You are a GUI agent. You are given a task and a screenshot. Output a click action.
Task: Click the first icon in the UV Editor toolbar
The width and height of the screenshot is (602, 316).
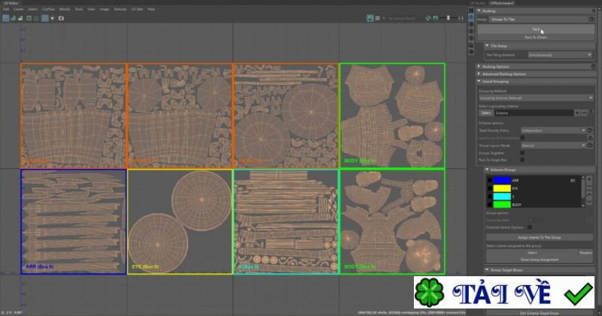point(5,17)
